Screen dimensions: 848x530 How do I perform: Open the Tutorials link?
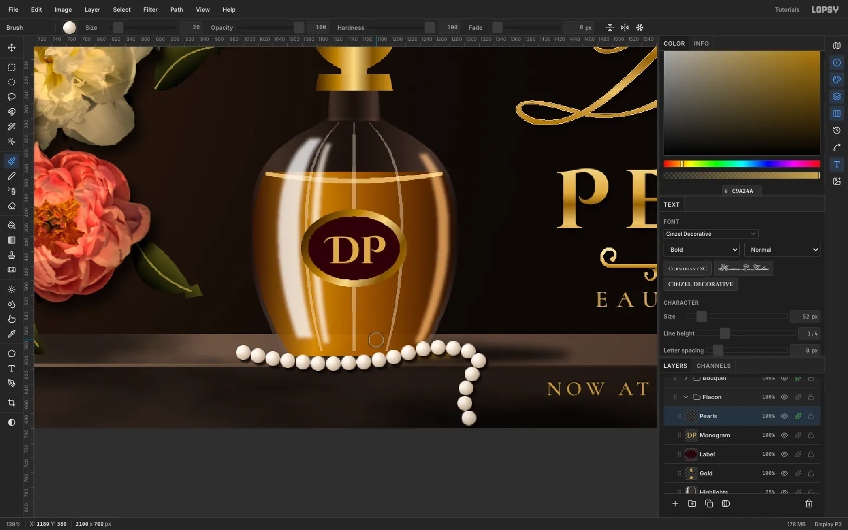787,10
